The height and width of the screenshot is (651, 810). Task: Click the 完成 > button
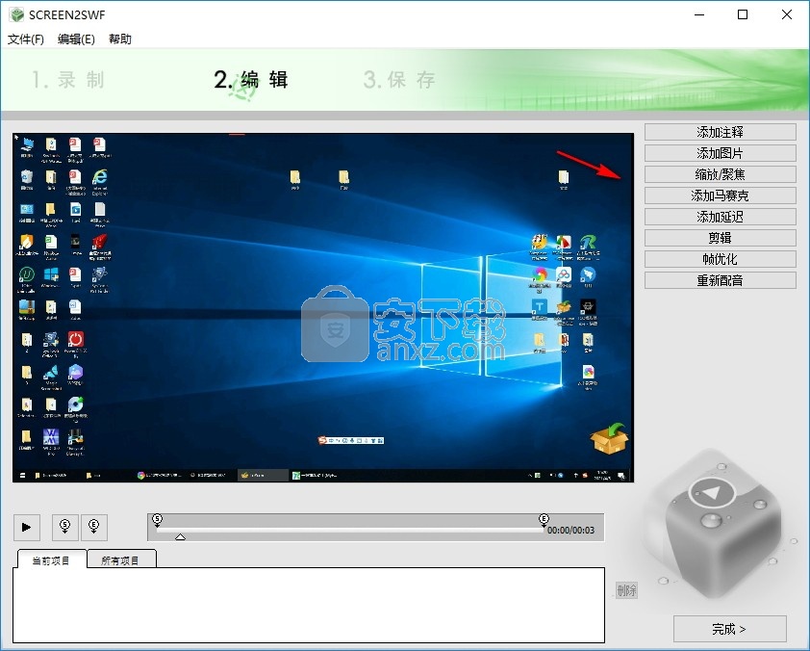729,629
